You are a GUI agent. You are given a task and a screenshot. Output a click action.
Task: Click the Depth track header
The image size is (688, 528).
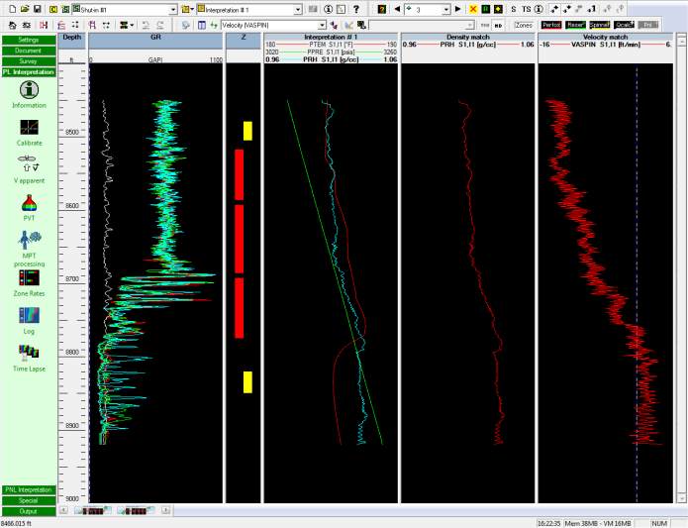pos(72,41)
